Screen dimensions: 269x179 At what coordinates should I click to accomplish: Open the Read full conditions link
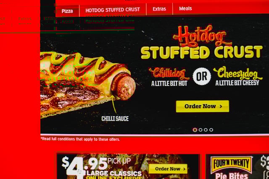[x=80, y=139]
